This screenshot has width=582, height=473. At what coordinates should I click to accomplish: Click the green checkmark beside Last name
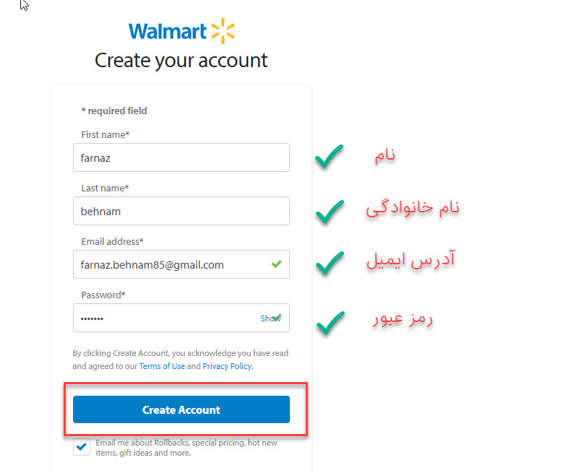click(x=330, y=212)
